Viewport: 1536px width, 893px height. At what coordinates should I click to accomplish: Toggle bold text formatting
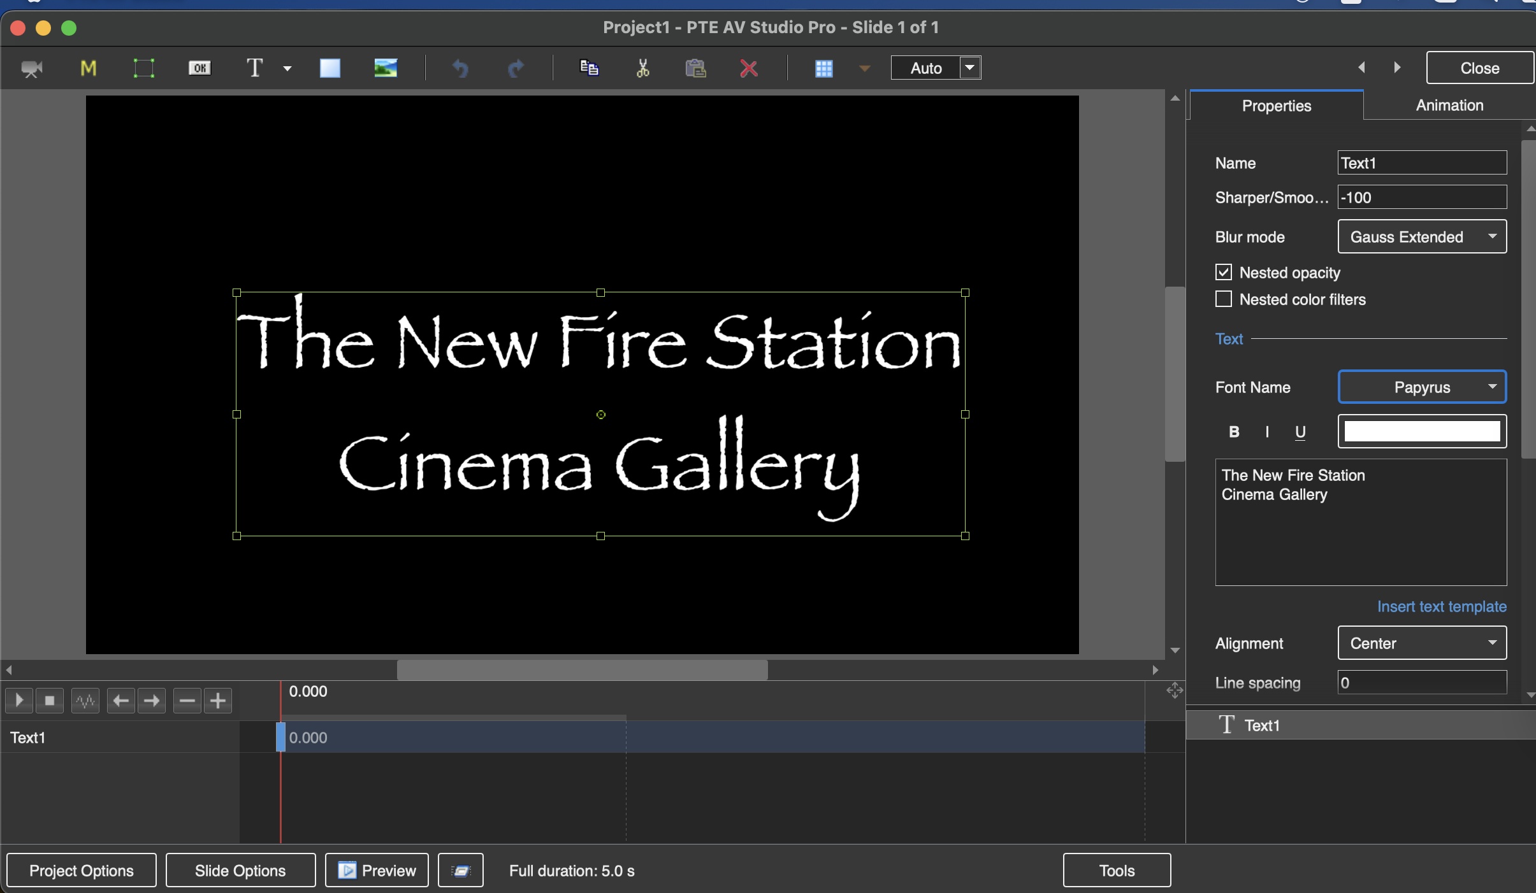click(x=1234, y=432)
